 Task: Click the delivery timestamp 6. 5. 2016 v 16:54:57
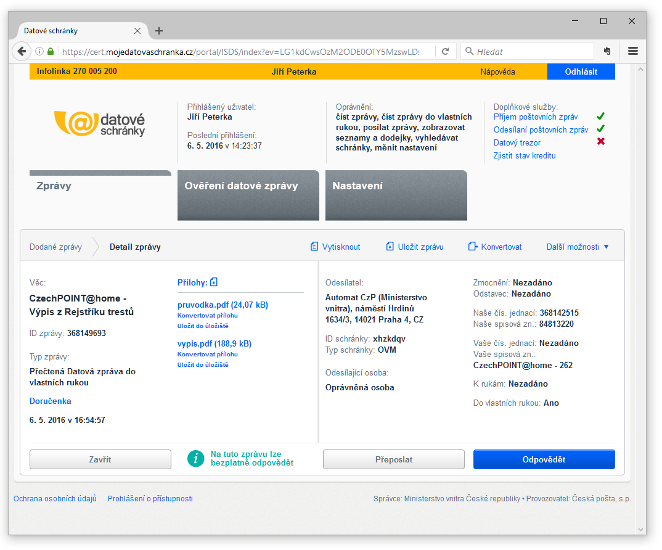coord(67,420)
